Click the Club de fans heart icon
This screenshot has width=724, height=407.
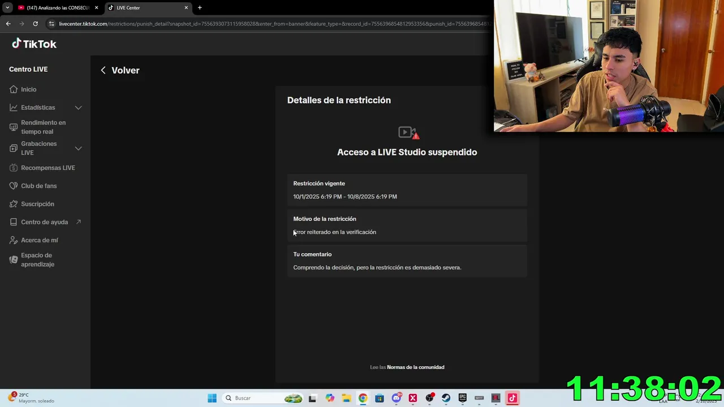pyautogui.click(x=14, y=186)
